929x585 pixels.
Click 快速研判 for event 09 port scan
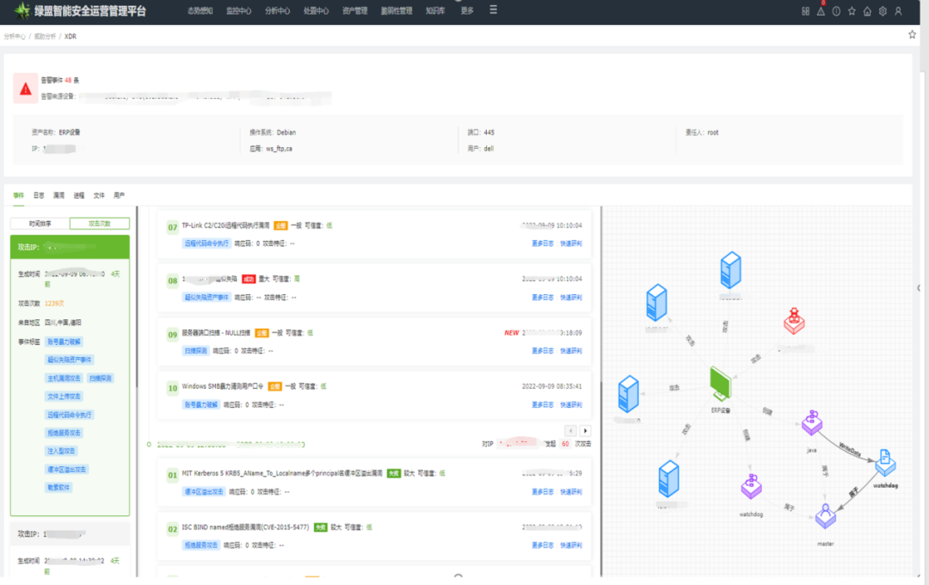click(571, 351)
